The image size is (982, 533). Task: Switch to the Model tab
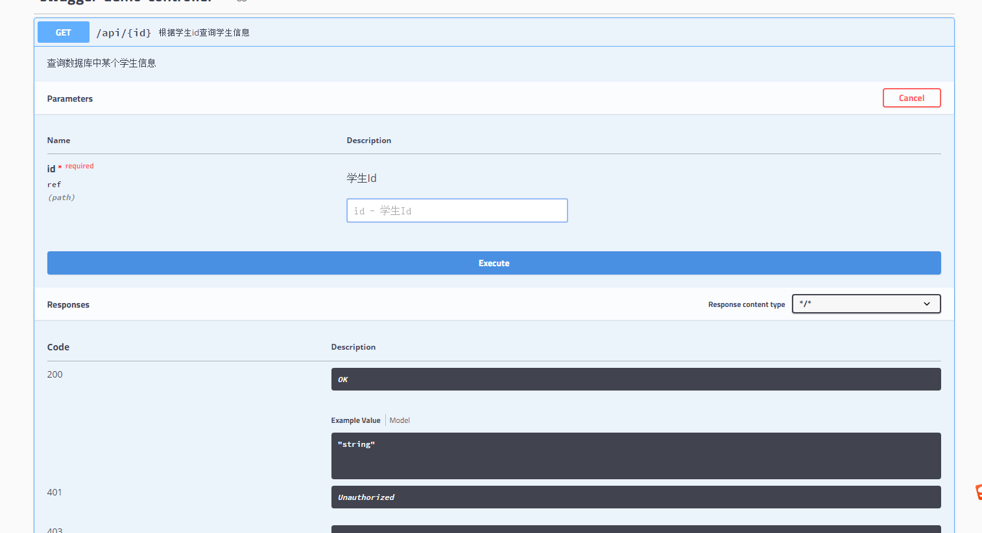click(x=400, y=420)
